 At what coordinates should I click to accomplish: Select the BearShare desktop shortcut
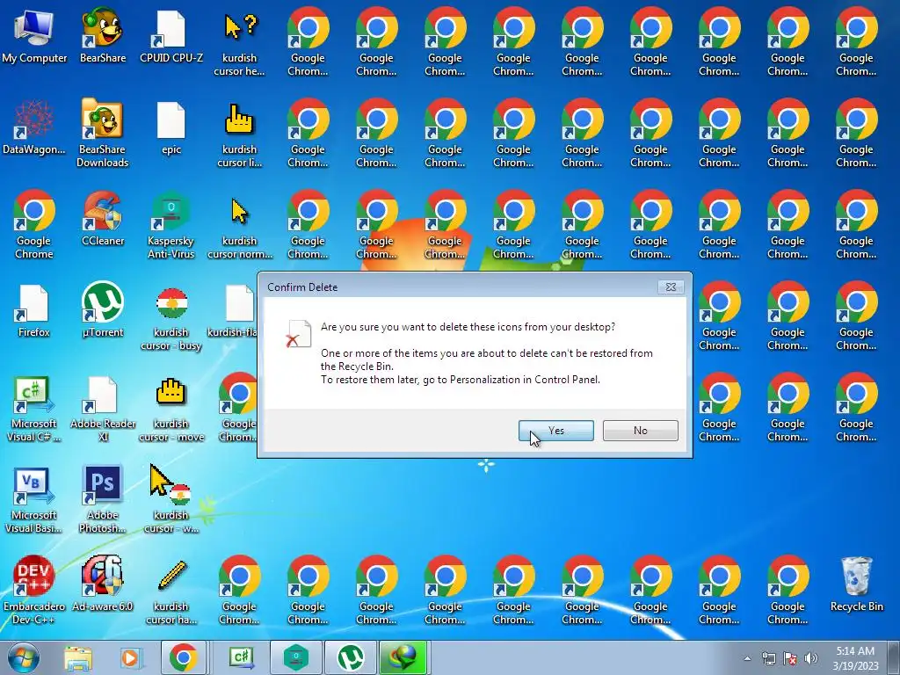tap(103, 37)
